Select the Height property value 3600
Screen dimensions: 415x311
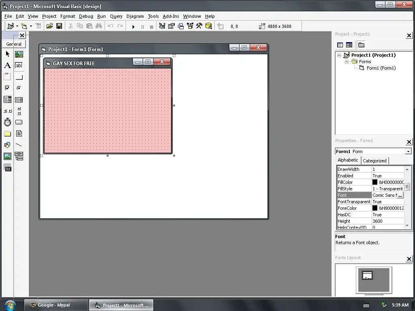coord(388,221)
